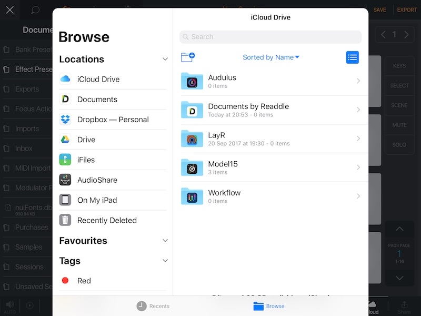Move pads page up
The image size is (421, 316).
click(x=399, y=229)
